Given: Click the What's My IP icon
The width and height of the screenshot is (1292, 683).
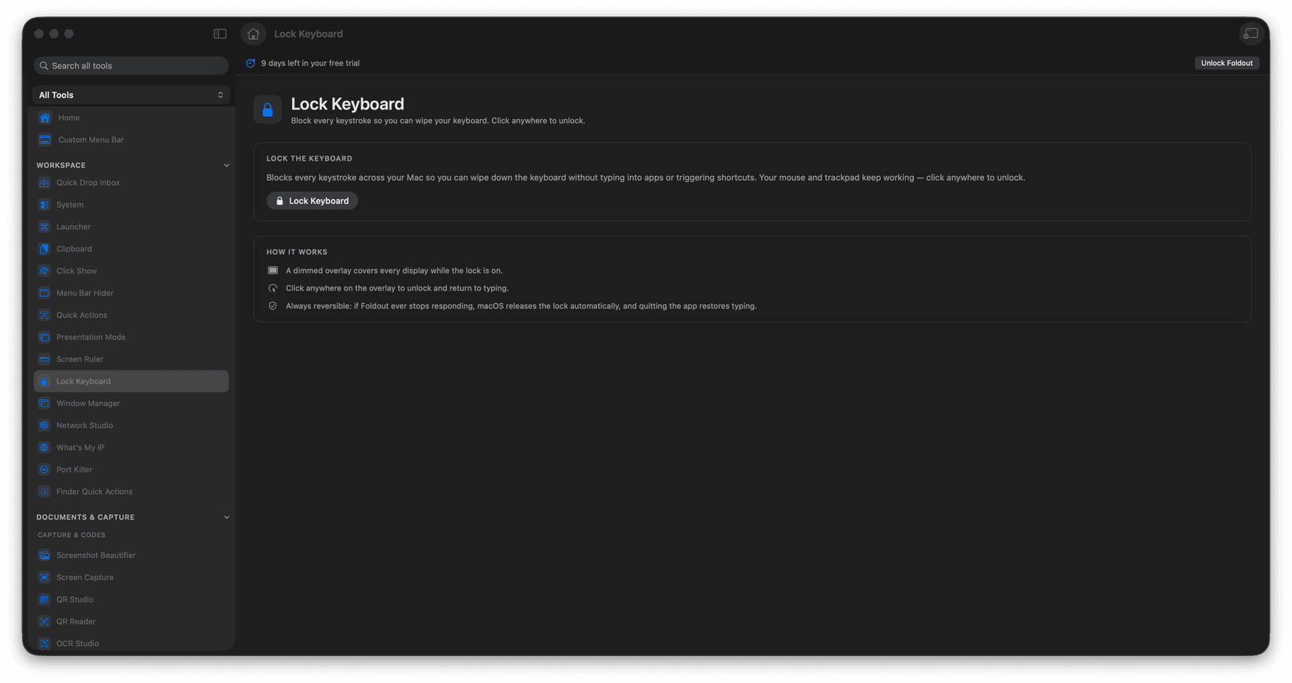Looking at the screenshot, I should pos(44,448).
